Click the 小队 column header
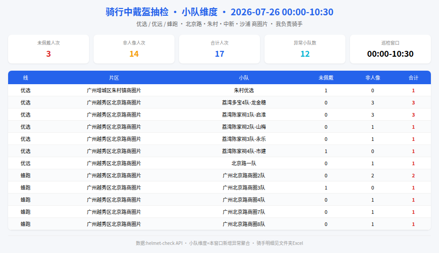The width and height of the screenshot is (439, 253). click(244, 77)
